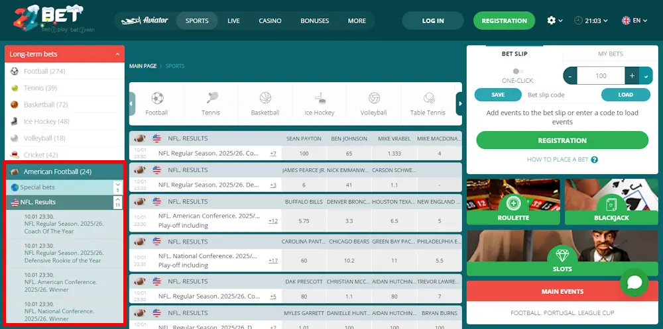Pick Chicago Bears odds 10.2

coord(349,261)
